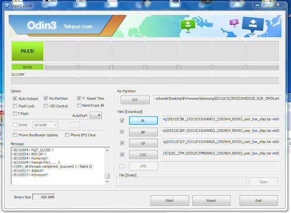Click the AP file button
Screen dimensions: 291x213
pos(143,132)
